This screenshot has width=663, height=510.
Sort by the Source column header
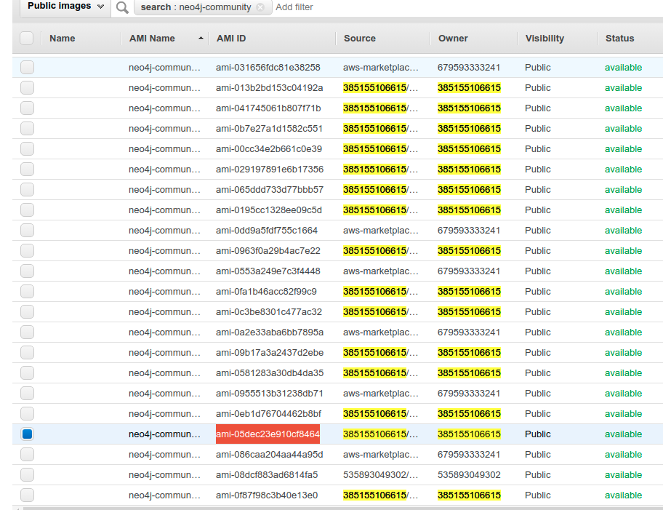point(360,39)
